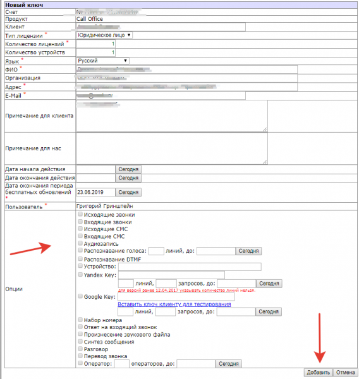
Task: Toggle the Yandex Key checkbox
Action: tap(80, 274)
